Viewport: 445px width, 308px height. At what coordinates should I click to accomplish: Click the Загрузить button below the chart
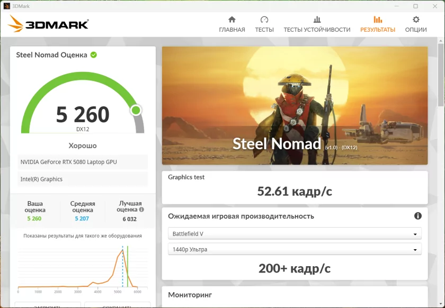coord(48,305)
